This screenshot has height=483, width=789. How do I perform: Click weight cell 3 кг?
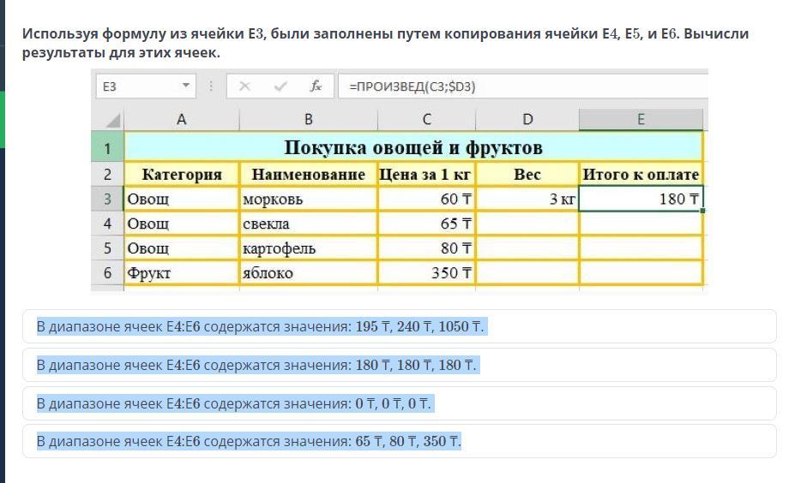coord(527,199)
